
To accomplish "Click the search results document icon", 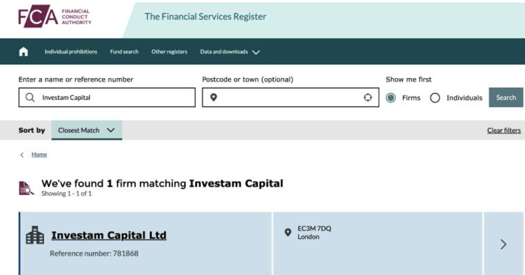I will (x=27, y=188).
